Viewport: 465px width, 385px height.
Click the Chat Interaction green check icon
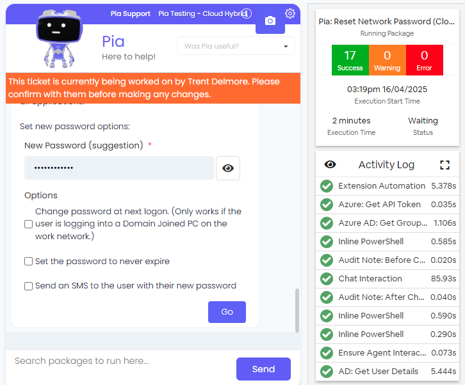click(327, 279)
